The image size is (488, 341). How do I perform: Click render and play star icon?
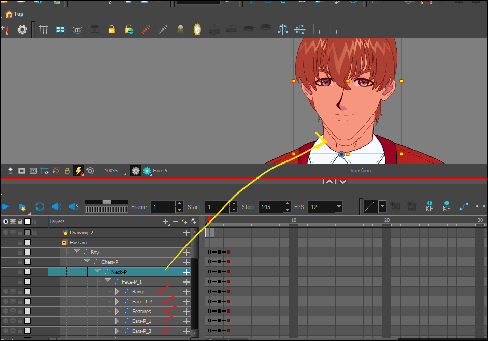[x=22, y=207]
